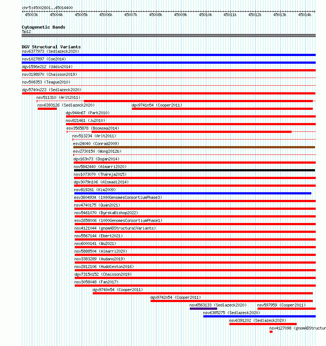The width and height of the screenshot is (326, 346).
Task: Click the 45014k ruler position
Action: coord(305,15)
